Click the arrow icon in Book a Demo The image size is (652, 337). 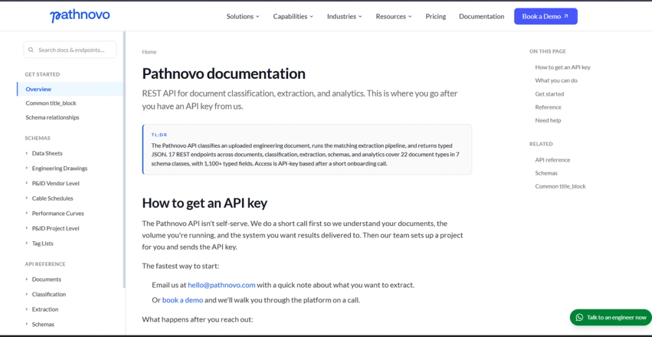[565, 16]
